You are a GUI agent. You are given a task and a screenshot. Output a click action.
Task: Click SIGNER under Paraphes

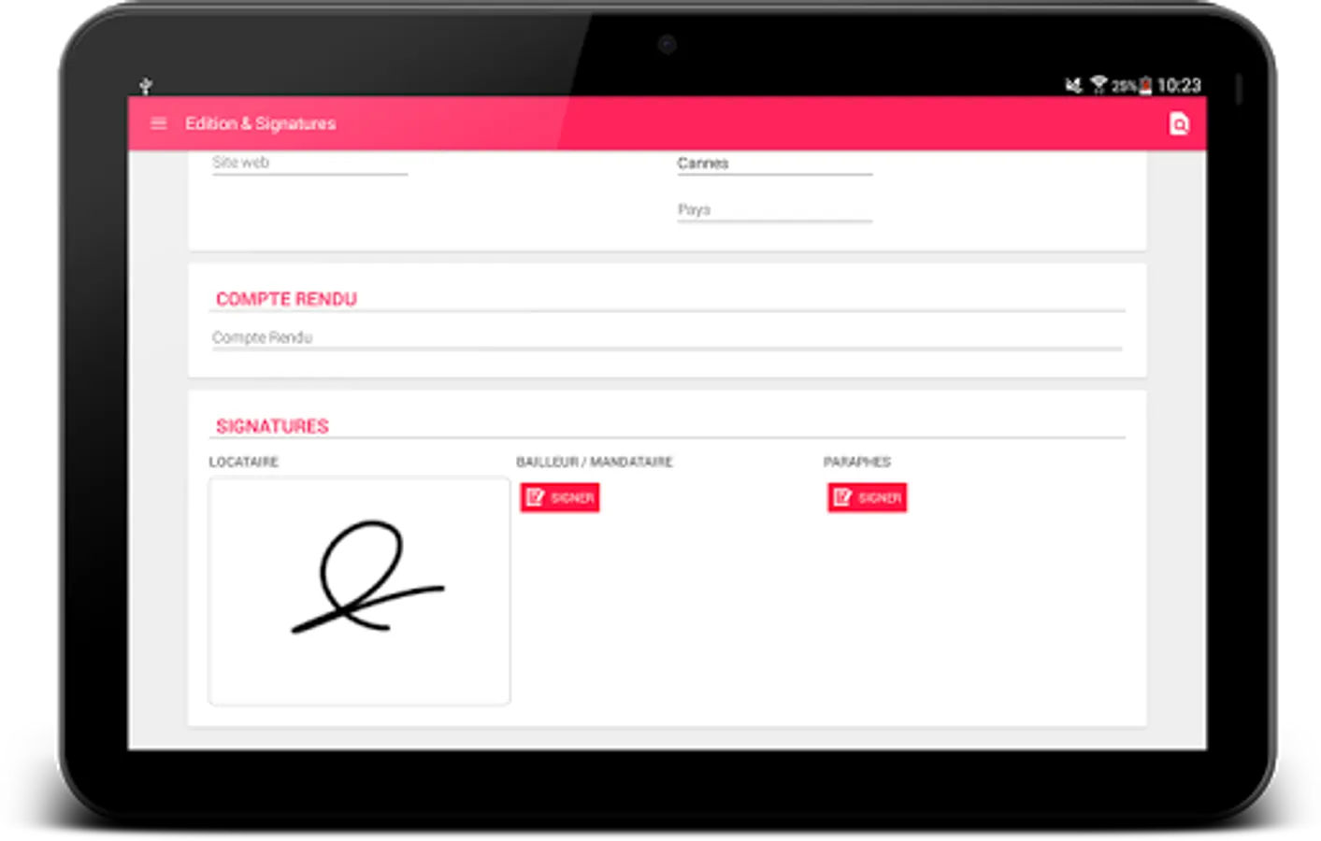[x=867, y=497]
